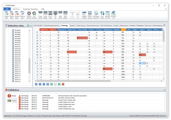
Task: Click the red Colour Shade cell in row 03
Action: point(82,38)
